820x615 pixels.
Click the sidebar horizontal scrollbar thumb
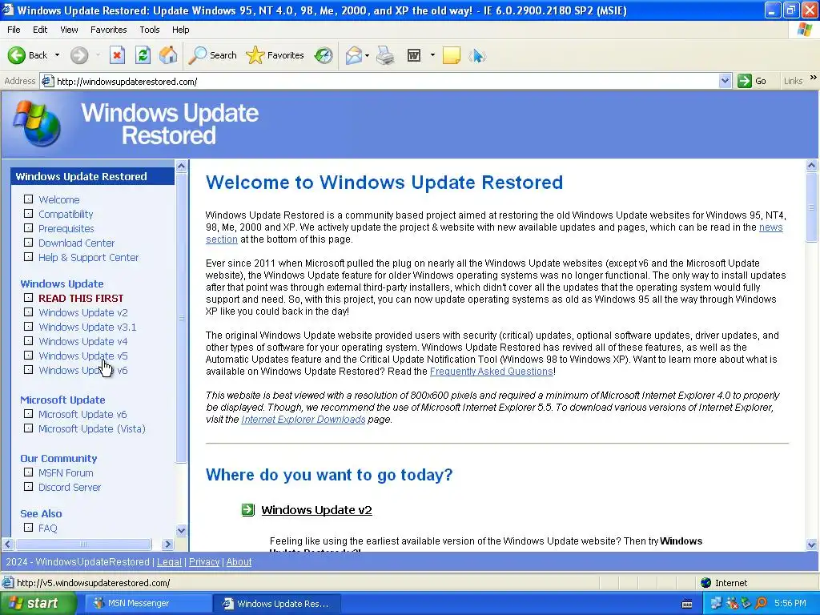[x=83, y=544]
